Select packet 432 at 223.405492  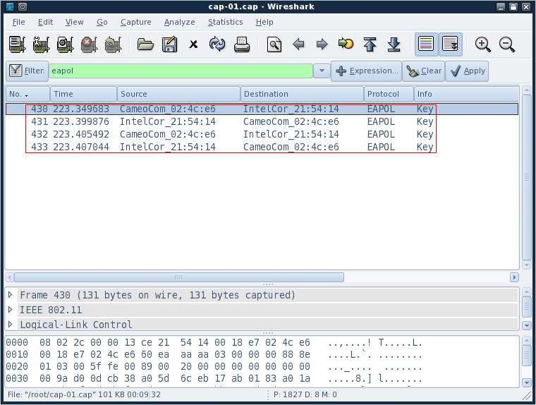262,135
